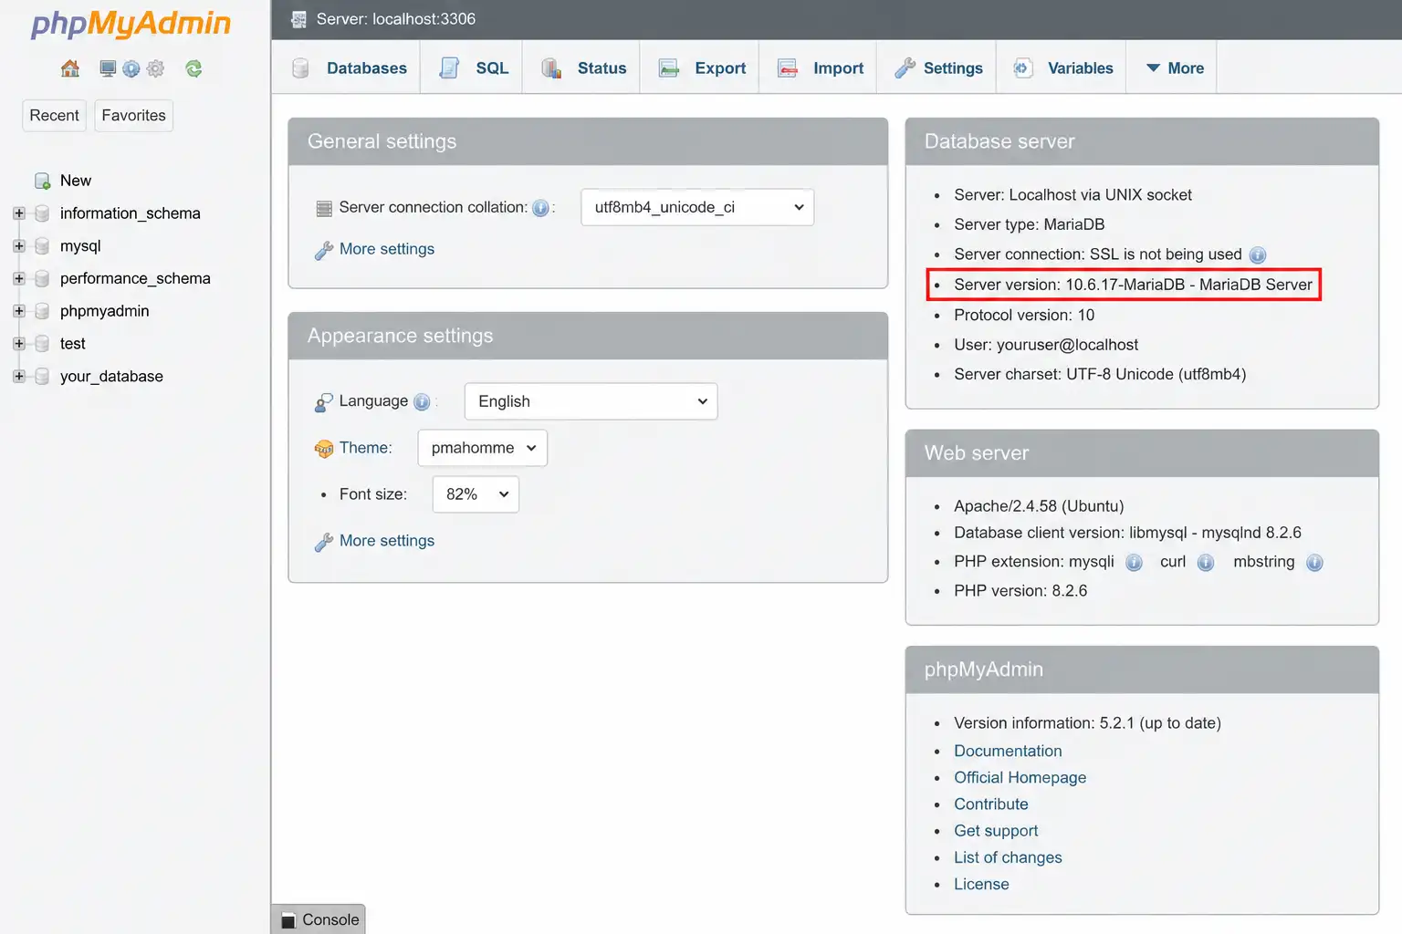Click database icon next to phpmyadmin

click(x=42, y=311)
